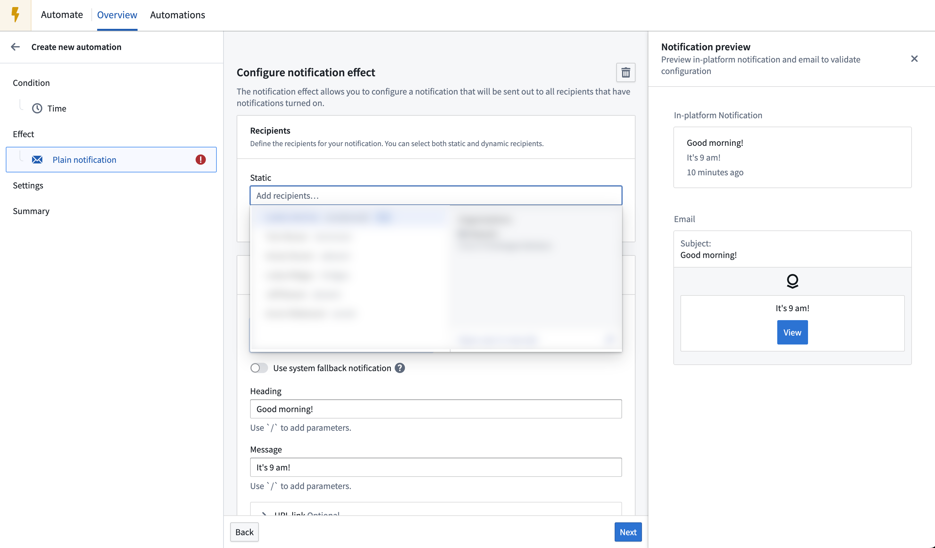Click the Message field with It's 9 am!

click(x=435, y=467)
